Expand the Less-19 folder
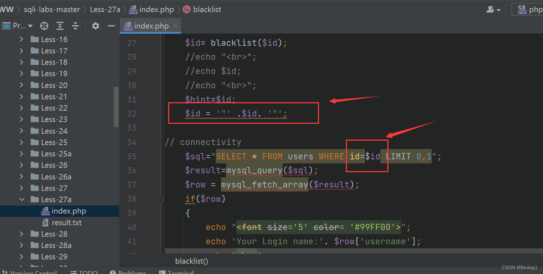Image resolution: width=543 pixels, height=274 pixels. (x=21, y=73)
